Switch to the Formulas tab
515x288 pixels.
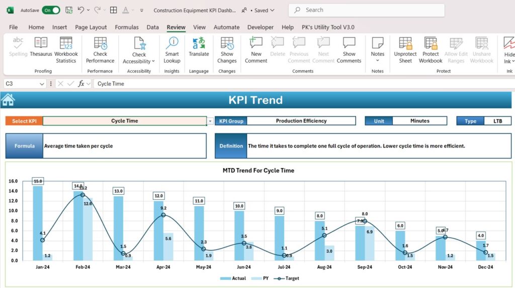pyautogui.click(x=126, y=27)
